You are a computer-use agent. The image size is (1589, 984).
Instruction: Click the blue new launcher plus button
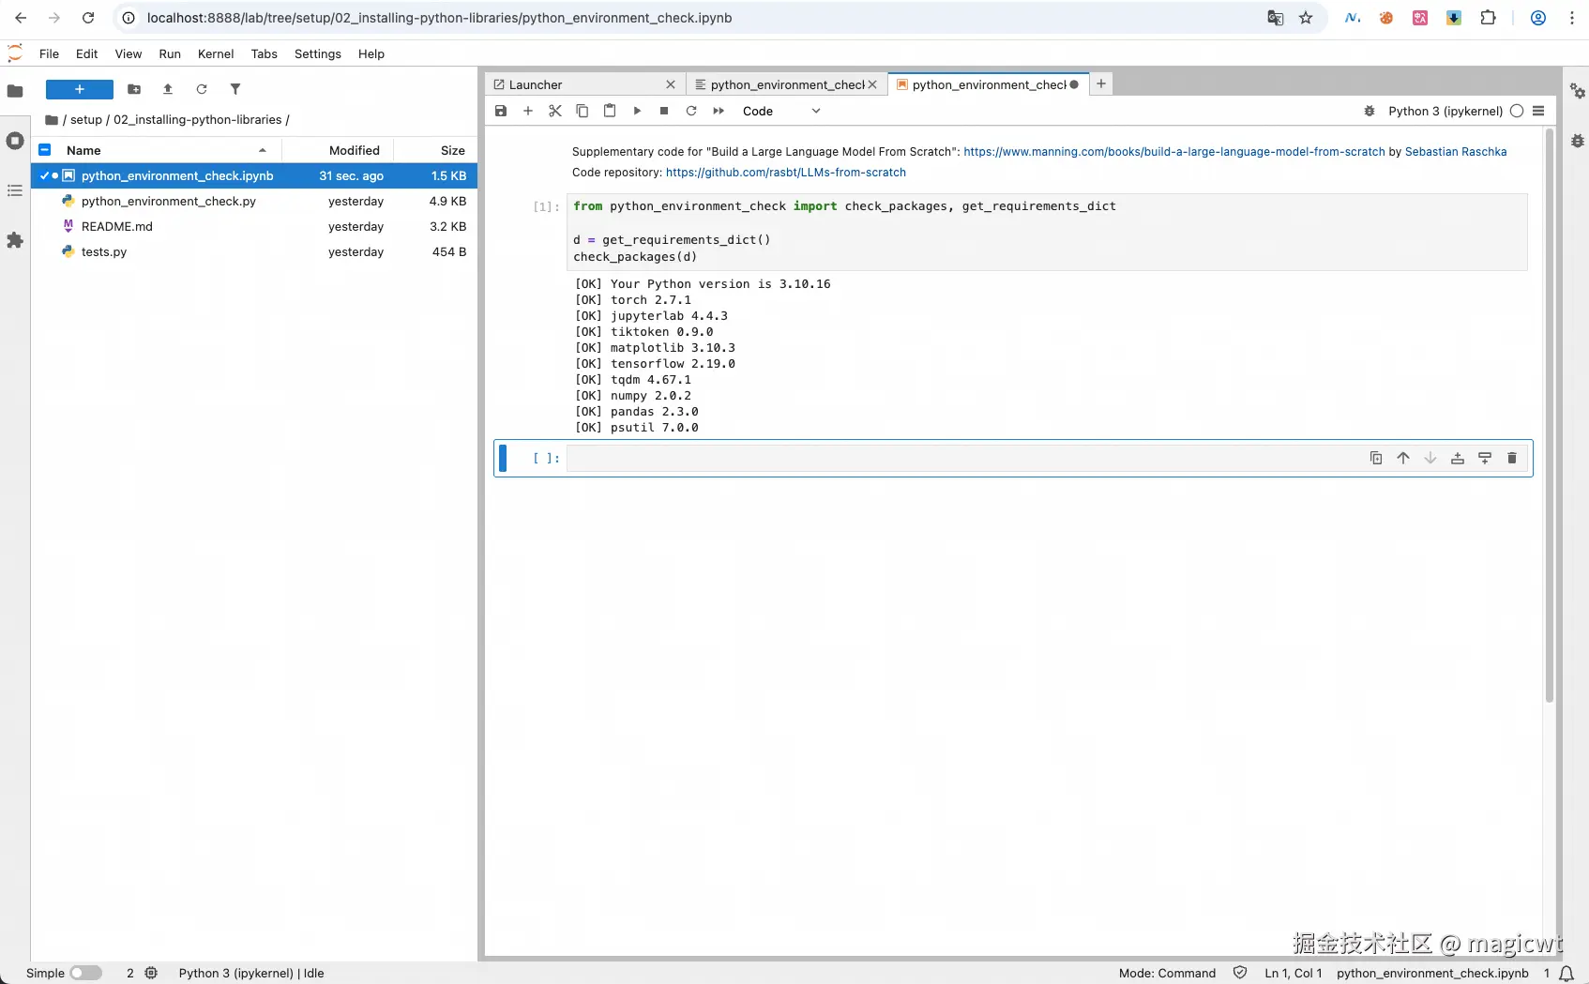click(80, 89)
